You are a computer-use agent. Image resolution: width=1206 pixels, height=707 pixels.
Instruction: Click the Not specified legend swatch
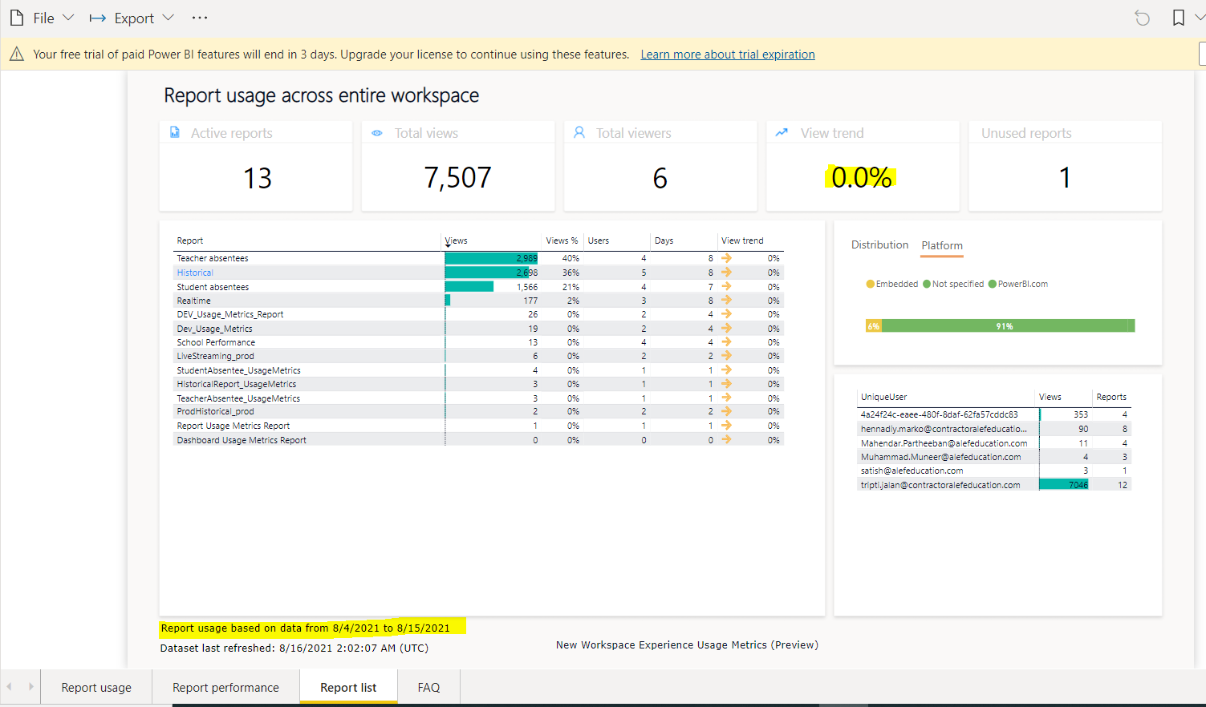927,284
